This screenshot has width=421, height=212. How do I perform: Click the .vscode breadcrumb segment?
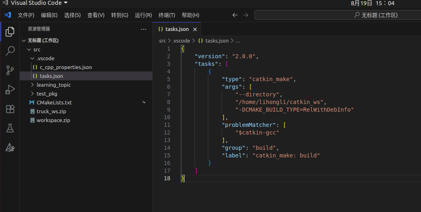coord(181,41)
